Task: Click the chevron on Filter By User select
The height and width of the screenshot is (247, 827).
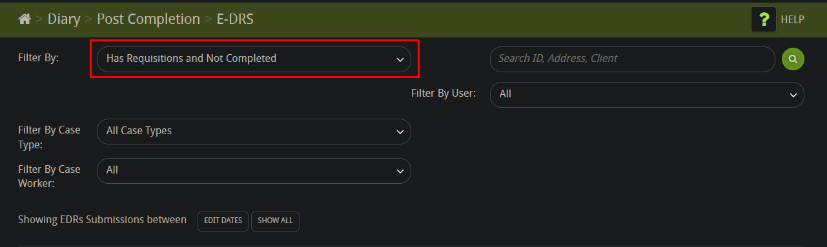Action: 793,95
